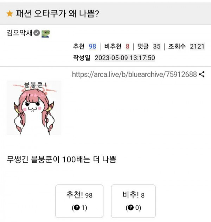Image resolution: width=211 pixels, height=222 pixels.
Task: Click question mark icon under 비추 button
Action: point(131,208)
